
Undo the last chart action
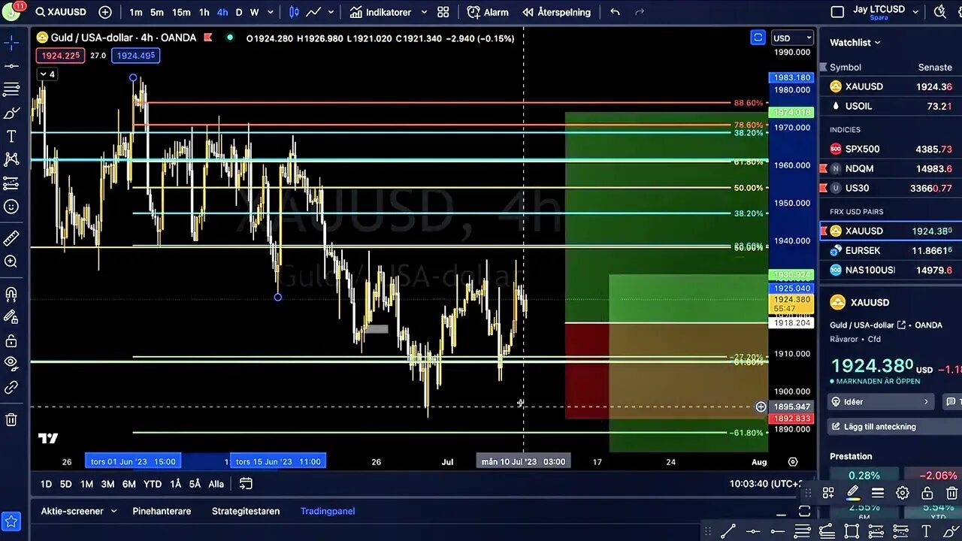click(616, 12)
